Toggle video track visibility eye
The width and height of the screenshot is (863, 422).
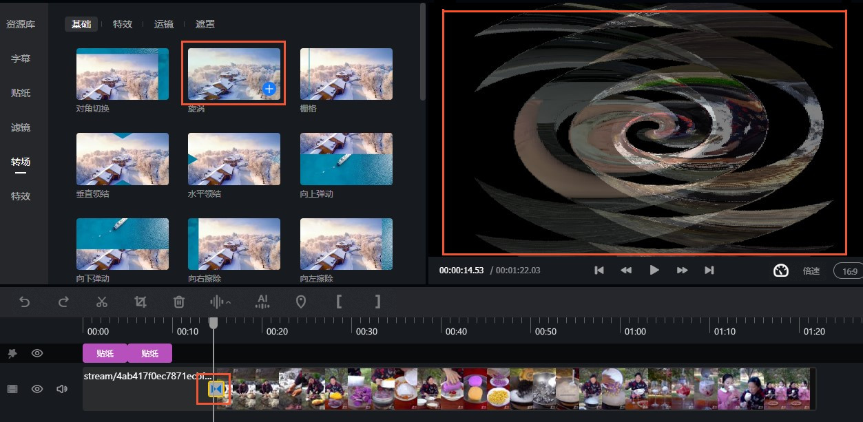click(x=37, y=389)
